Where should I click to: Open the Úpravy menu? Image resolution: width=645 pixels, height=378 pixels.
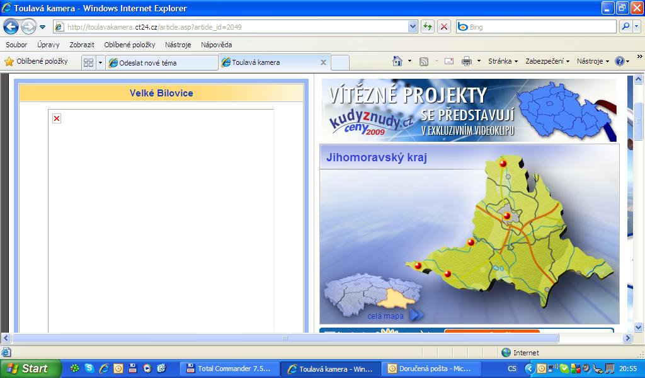[x=48, y=45]
